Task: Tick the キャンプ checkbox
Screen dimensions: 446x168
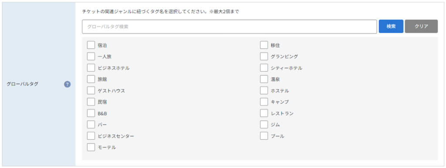Action: click(x=264, y=102)
